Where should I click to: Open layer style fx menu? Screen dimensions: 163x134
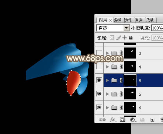113,120
